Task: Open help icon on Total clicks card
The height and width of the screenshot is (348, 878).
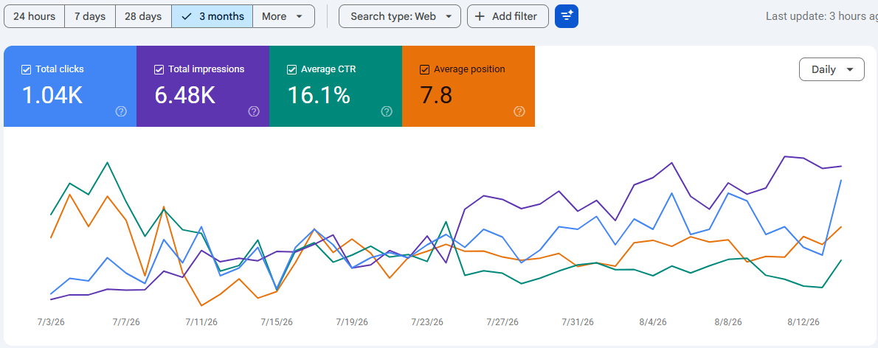Action: (121, 111)
